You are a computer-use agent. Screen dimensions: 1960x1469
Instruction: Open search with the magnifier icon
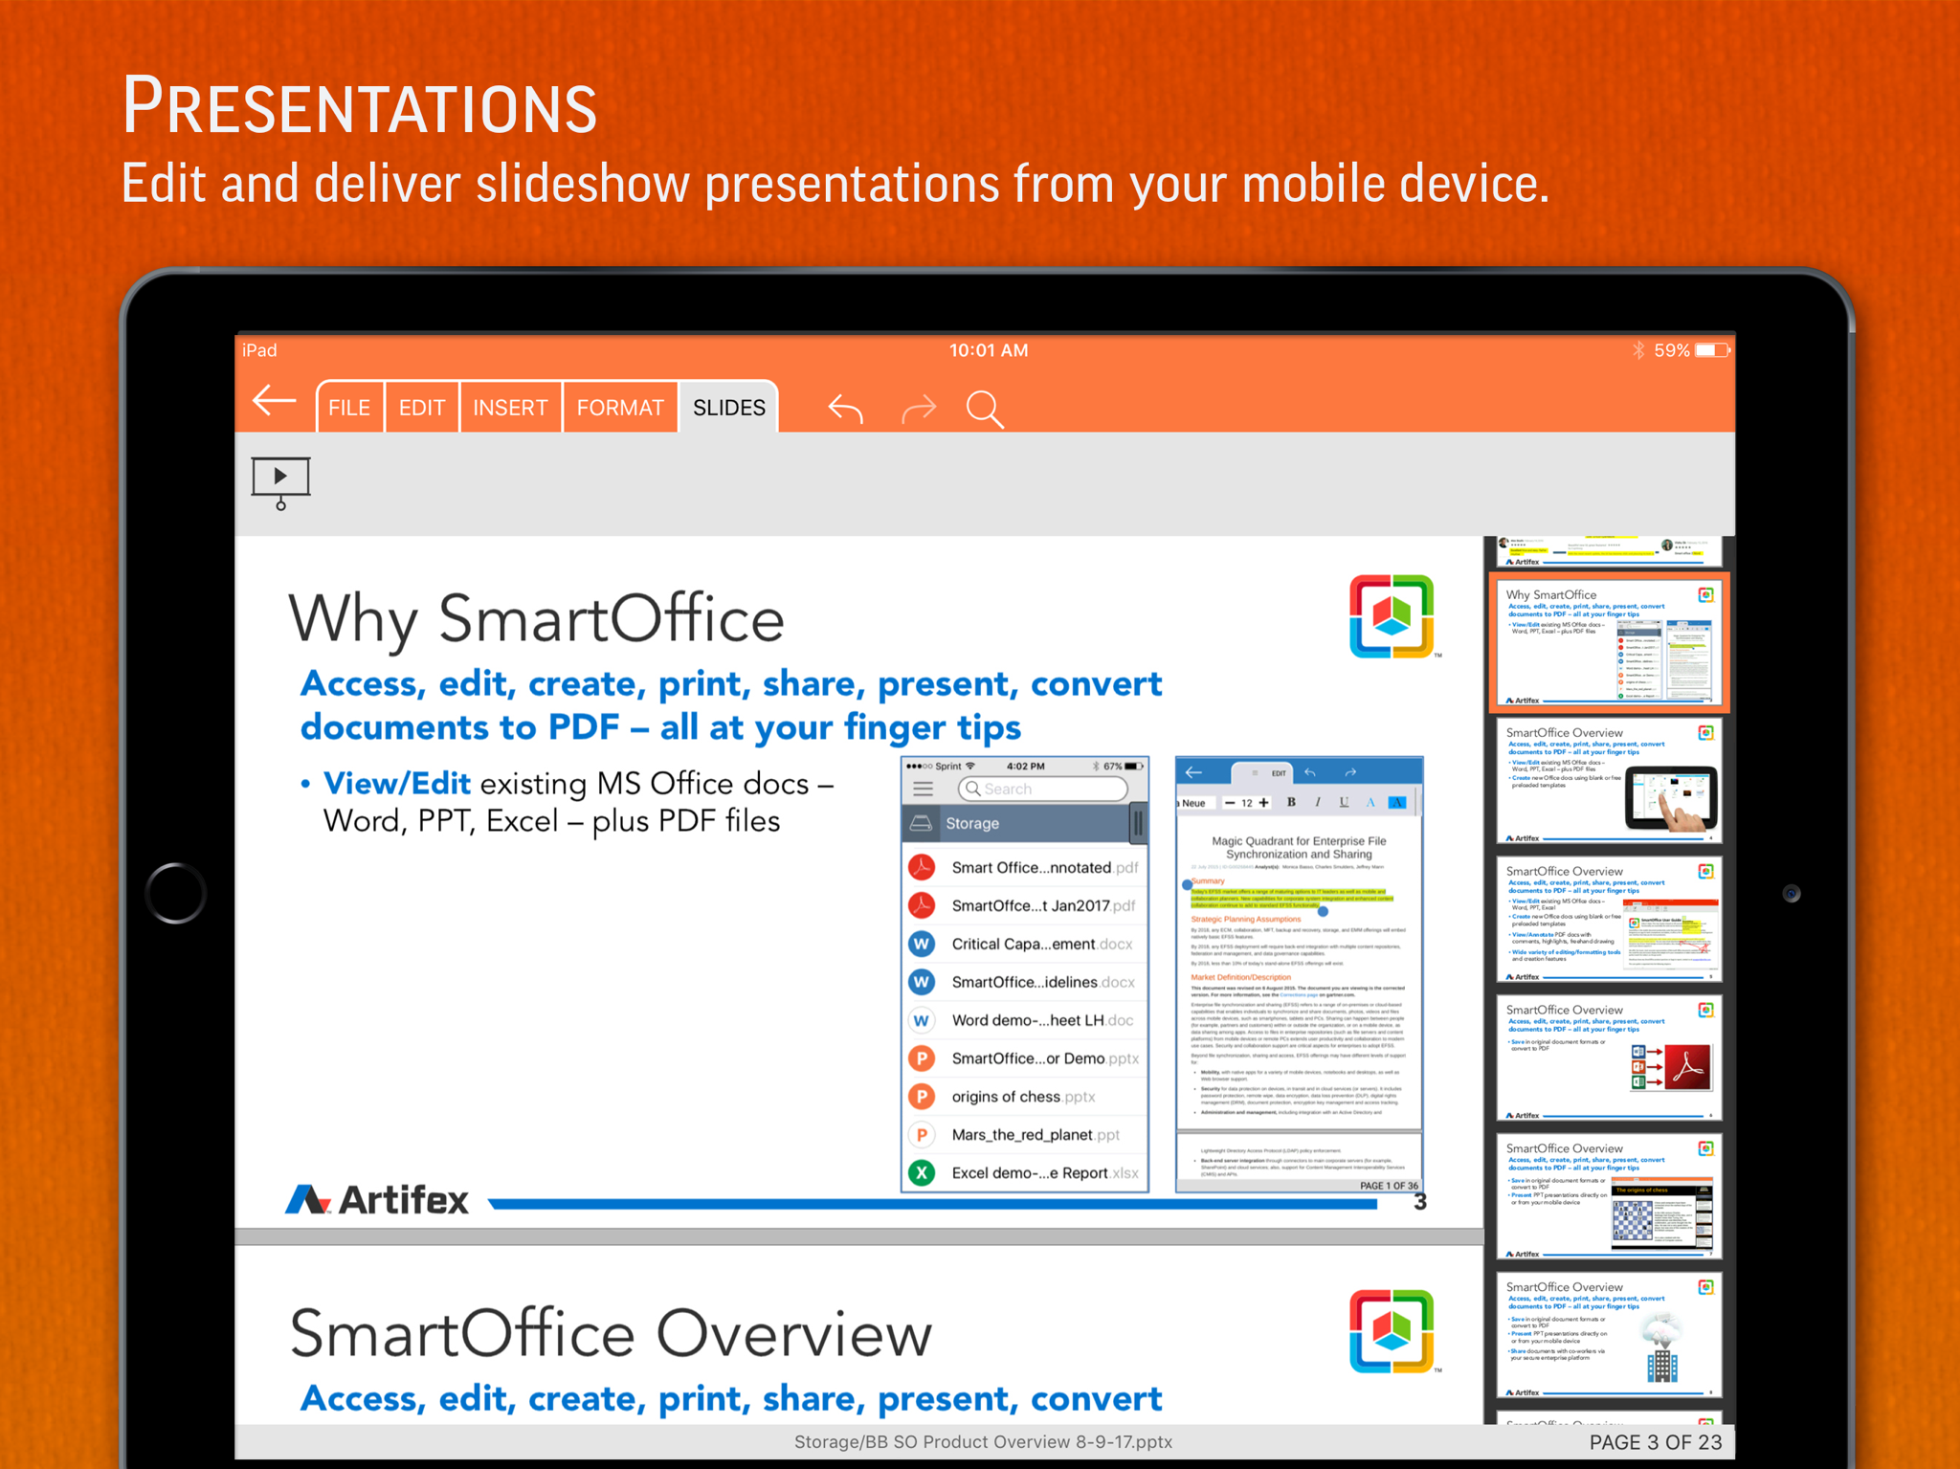coord(985,409)
